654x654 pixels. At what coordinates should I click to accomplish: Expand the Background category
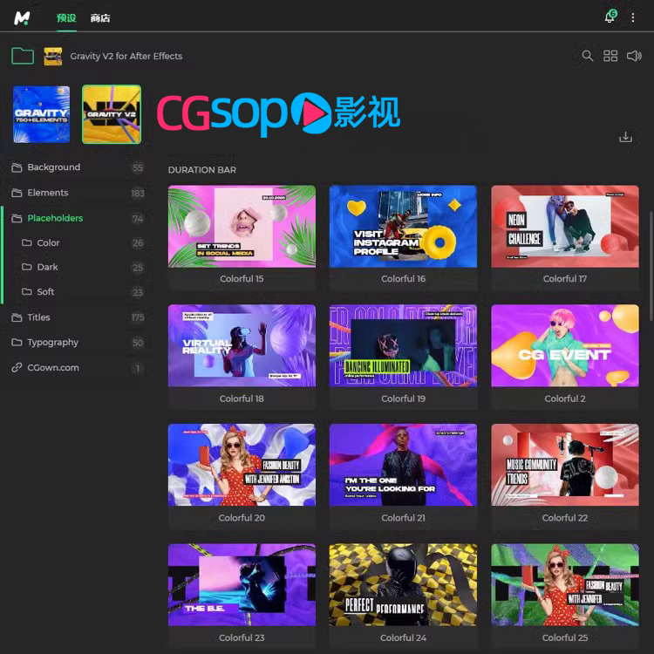(53, 167)
